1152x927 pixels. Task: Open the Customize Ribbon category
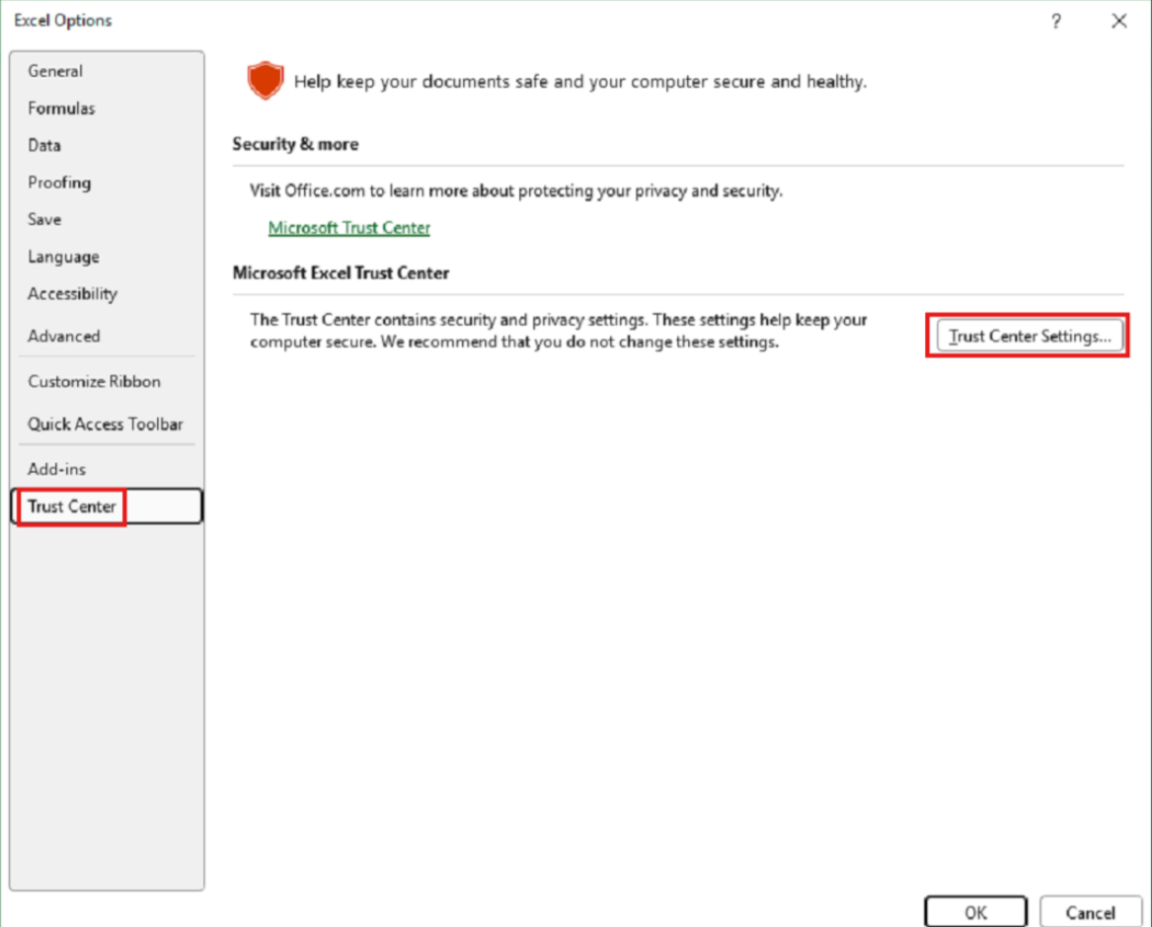(107, 381)
